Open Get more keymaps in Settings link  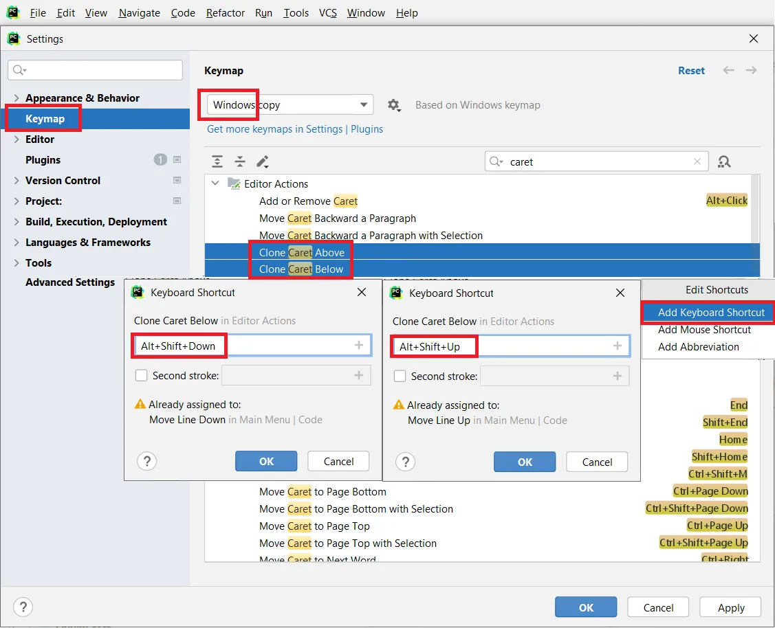pos(274,129)
